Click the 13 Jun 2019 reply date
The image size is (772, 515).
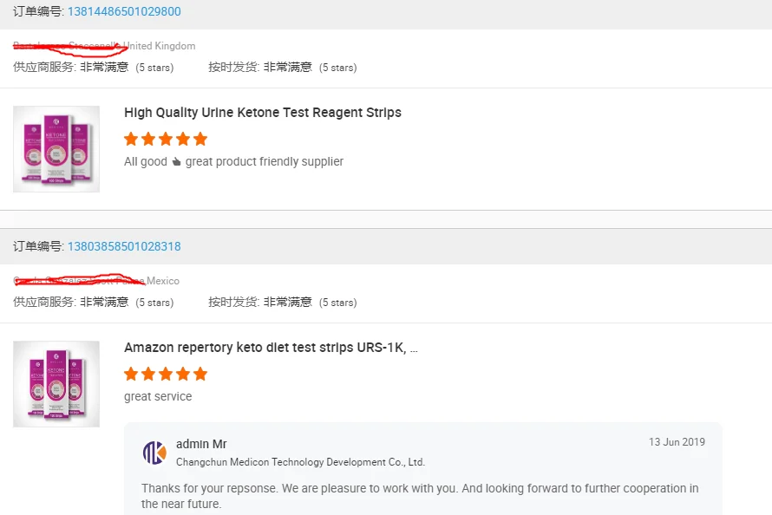pos(677,442)
